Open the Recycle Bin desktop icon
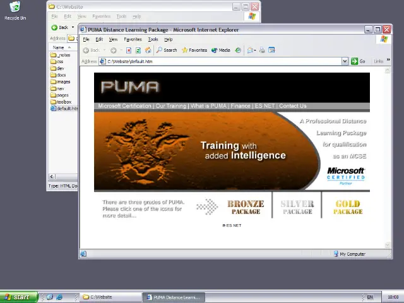404x303 pixels. coord(15,11)
